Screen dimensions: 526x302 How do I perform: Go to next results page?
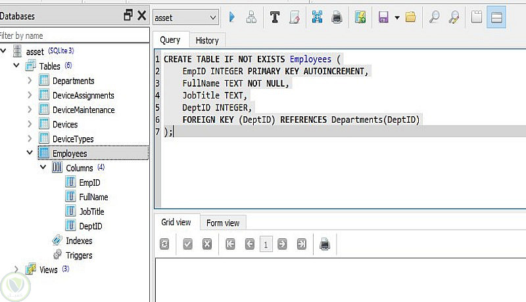(282, 244)
